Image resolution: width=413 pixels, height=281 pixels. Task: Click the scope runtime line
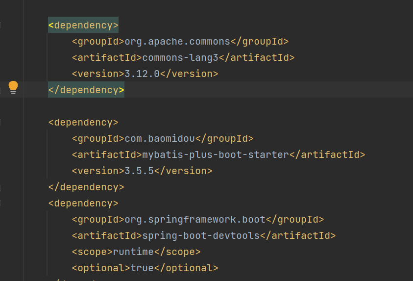[136, 252]
